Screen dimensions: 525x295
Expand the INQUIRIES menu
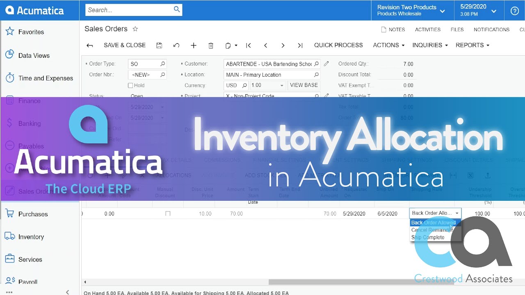430,45
